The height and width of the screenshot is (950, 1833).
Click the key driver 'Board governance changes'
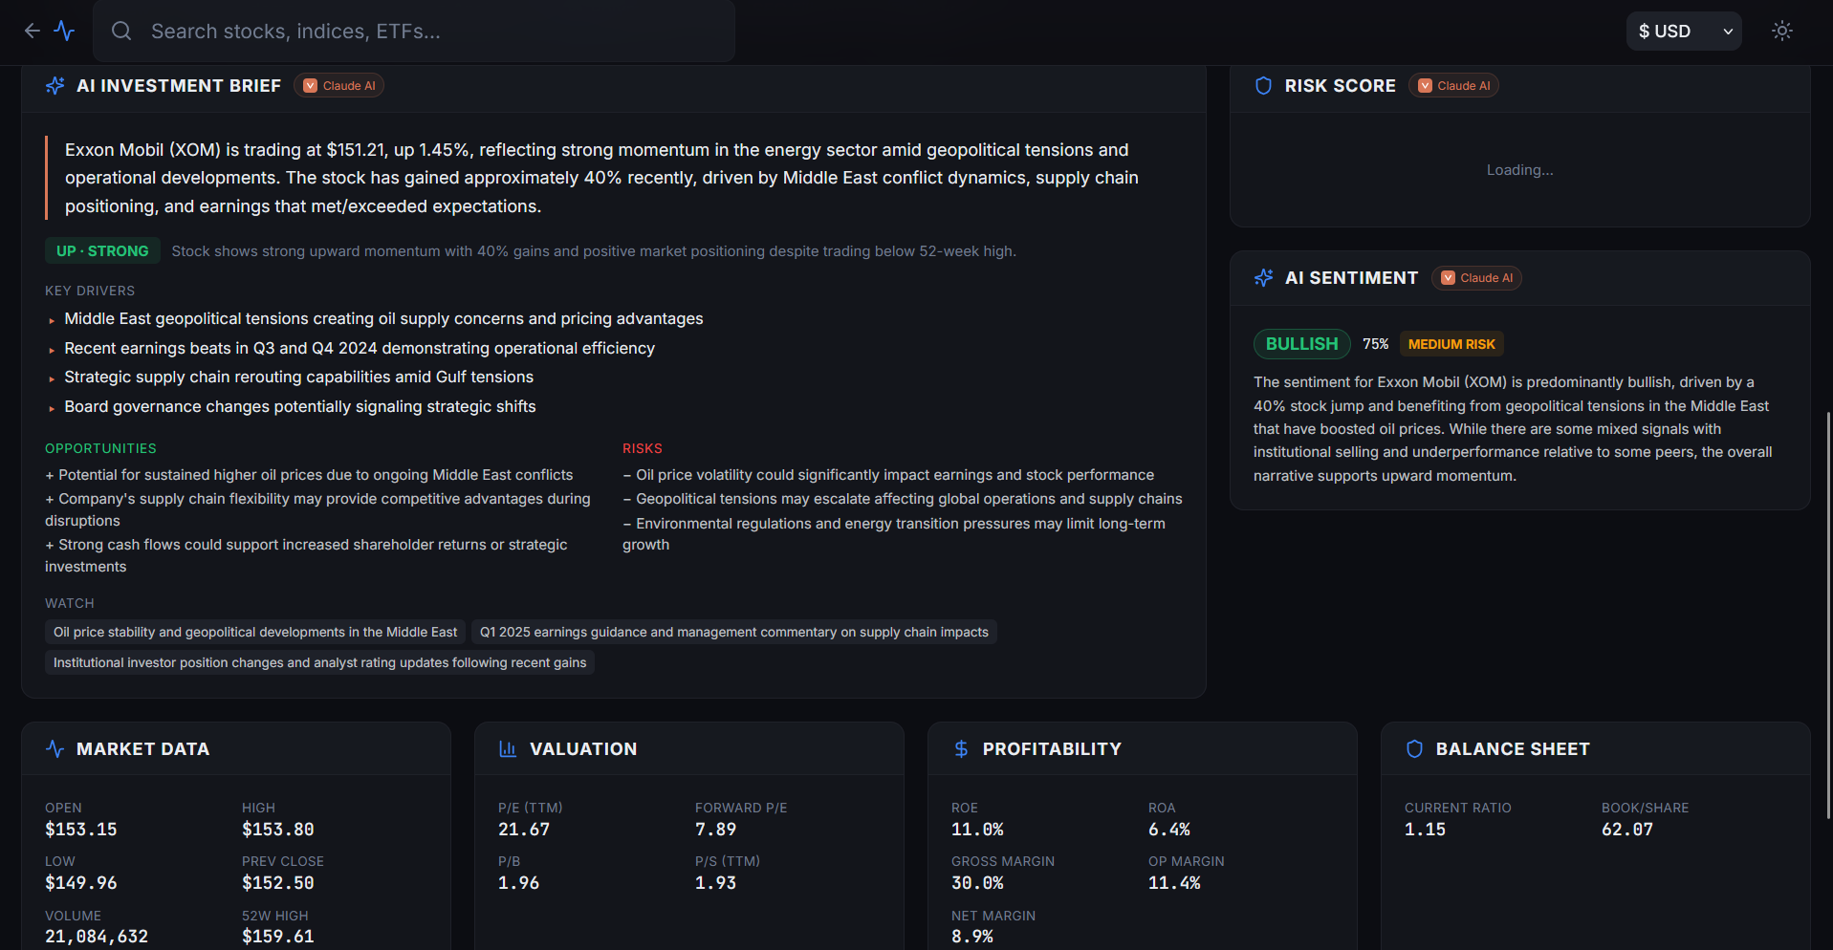point(299,407)
